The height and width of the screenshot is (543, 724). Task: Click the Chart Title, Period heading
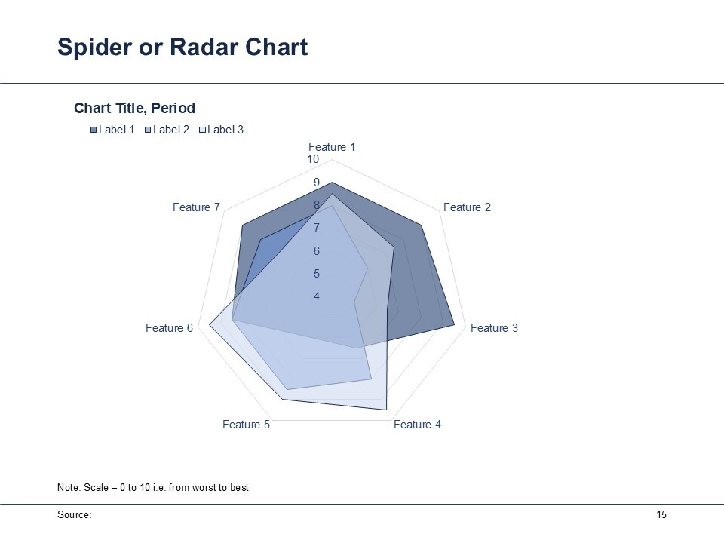pos(134,108)
